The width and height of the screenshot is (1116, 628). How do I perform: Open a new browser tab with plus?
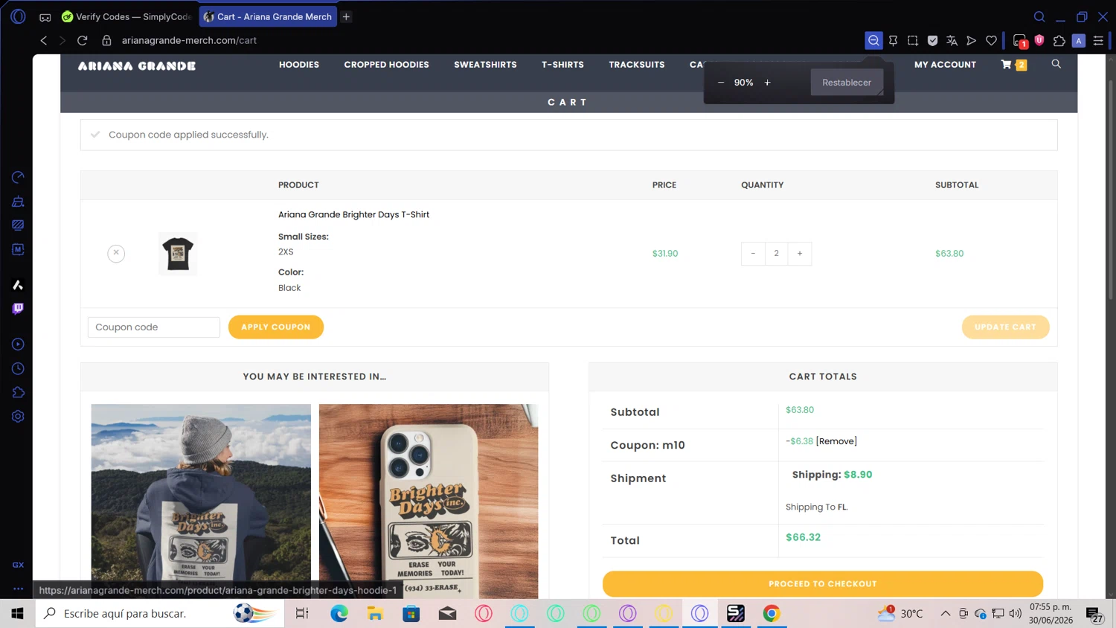[x=346, y=16]
